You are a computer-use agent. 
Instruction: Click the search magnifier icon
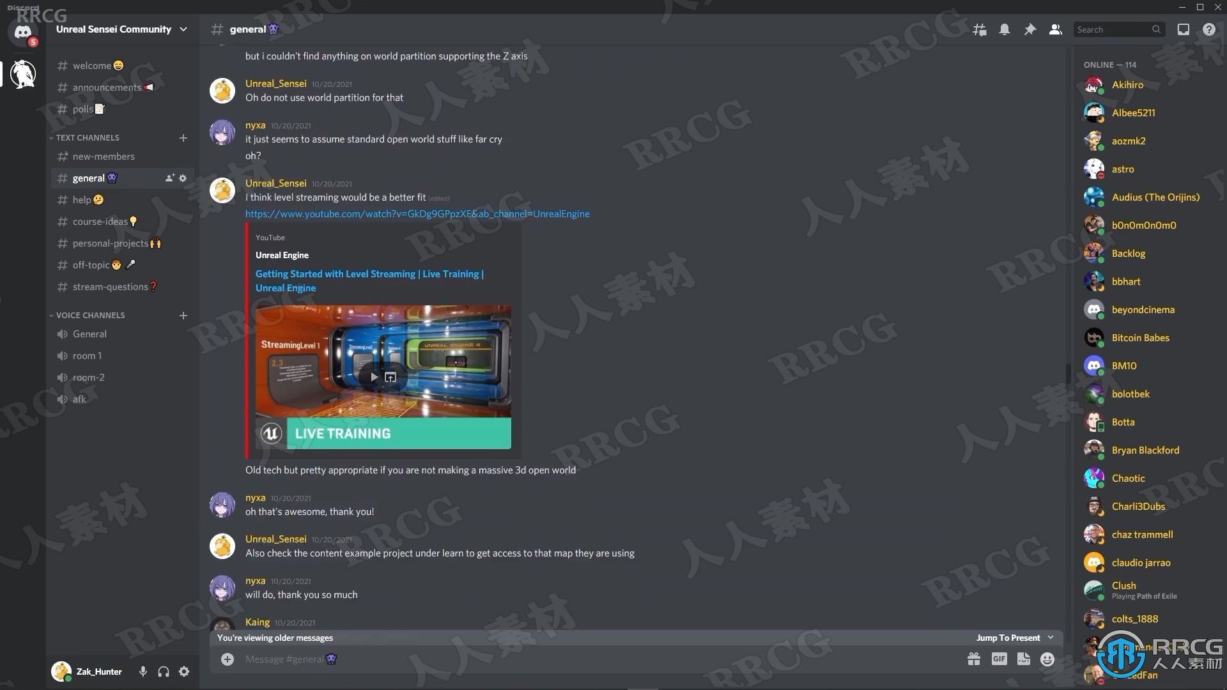tap(1156, 29)
